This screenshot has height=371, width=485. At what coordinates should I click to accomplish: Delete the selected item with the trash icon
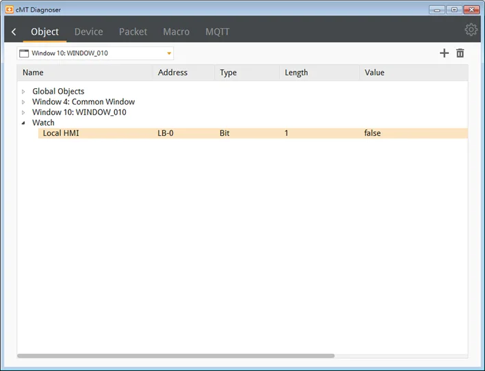click(460, 53)
